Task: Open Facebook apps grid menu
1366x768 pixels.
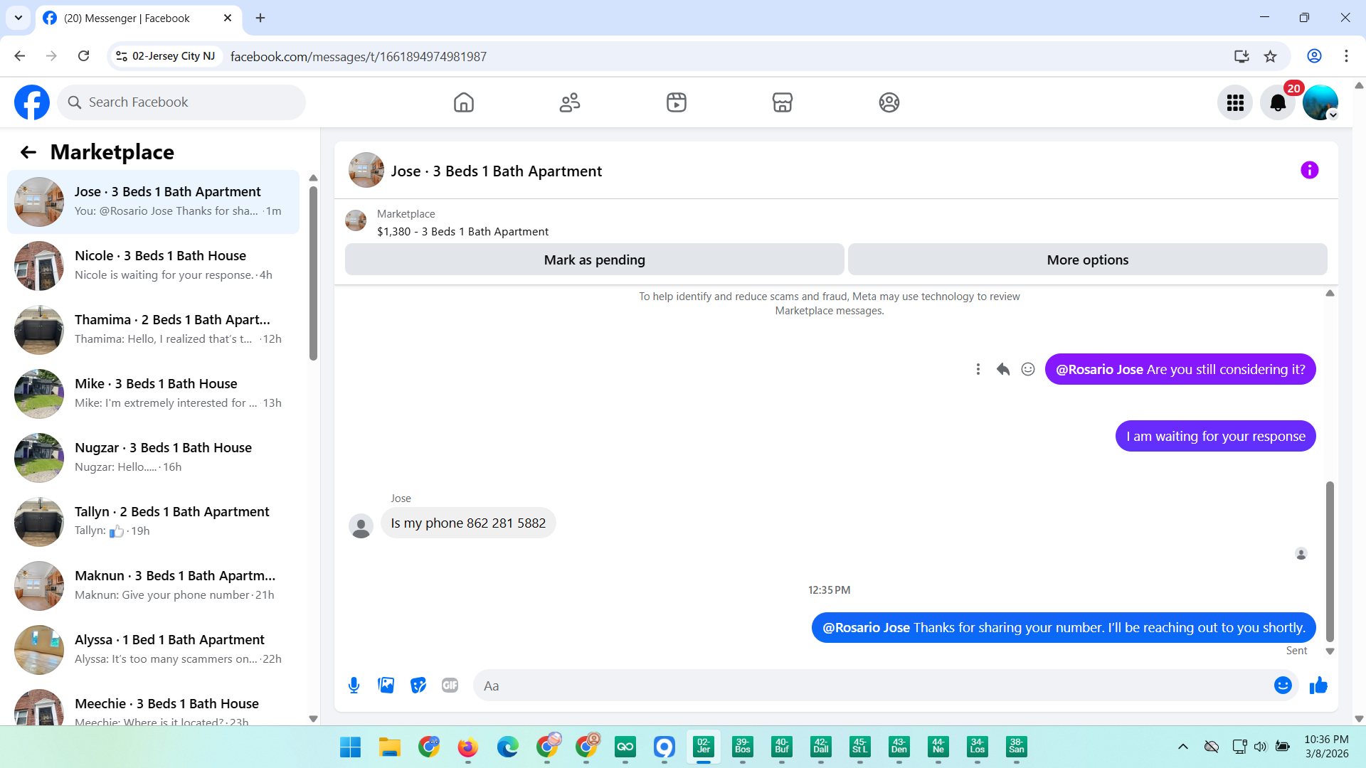Action: 1235,103
